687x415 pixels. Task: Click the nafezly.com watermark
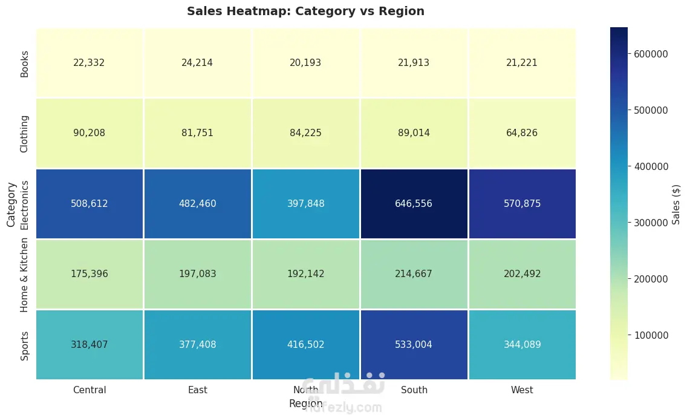pyautogui.click(x=343, y=408)
